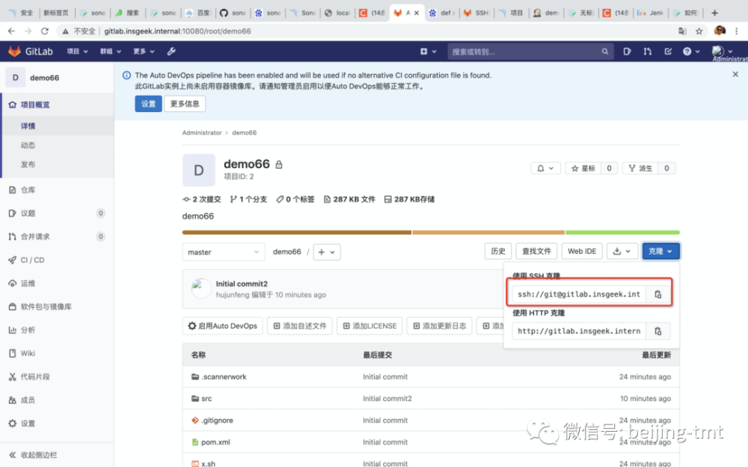Click the 历史 history button
Image resolution: width=748 pixels, height=467 pixels.
[498, 251]
